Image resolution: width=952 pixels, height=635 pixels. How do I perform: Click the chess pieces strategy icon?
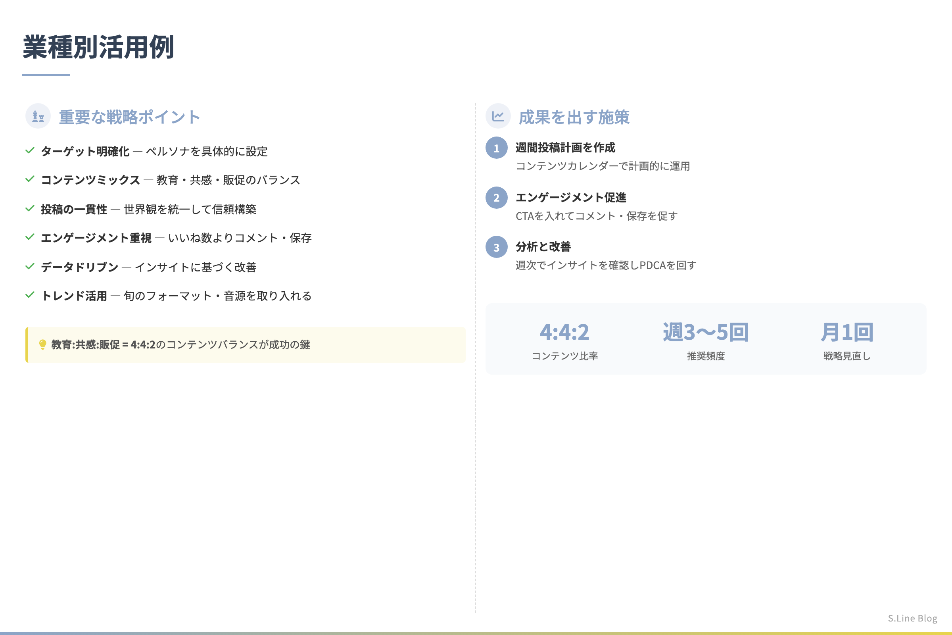click(x=38, y=116)
